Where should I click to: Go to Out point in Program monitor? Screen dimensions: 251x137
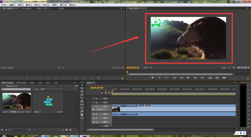pyautogui.click(x=202, y=78)
